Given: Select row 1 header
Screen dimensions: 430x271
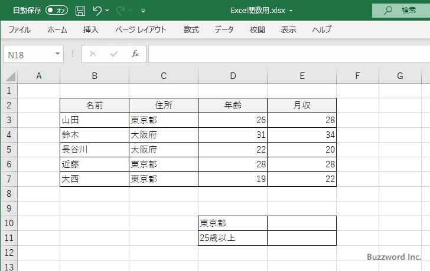Looking at the screenshot, I should coord(9,91).
